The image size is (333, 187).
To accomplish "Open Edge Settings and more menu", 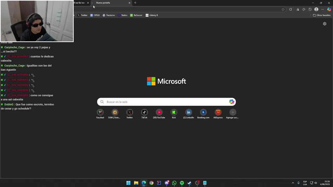I will click(x=323, y=9).
